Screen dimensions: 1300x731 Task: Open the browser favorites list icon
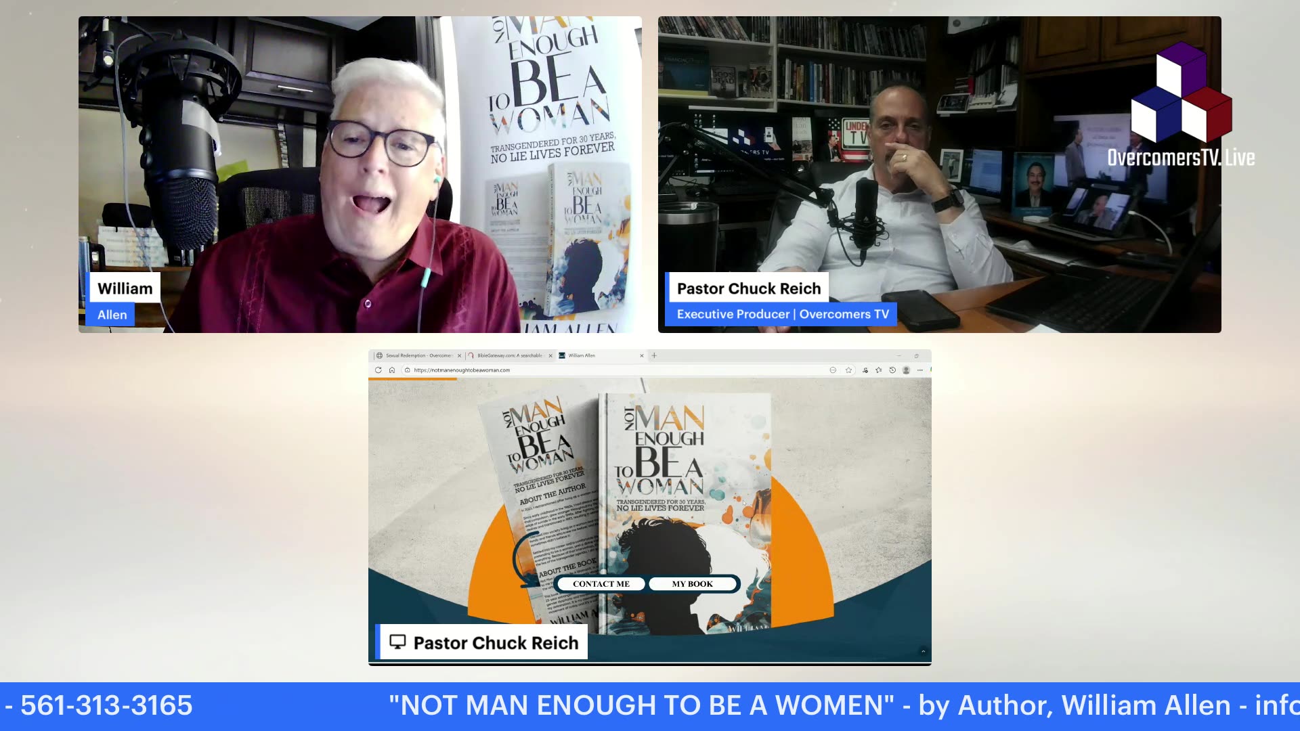(x=879, y=370)
